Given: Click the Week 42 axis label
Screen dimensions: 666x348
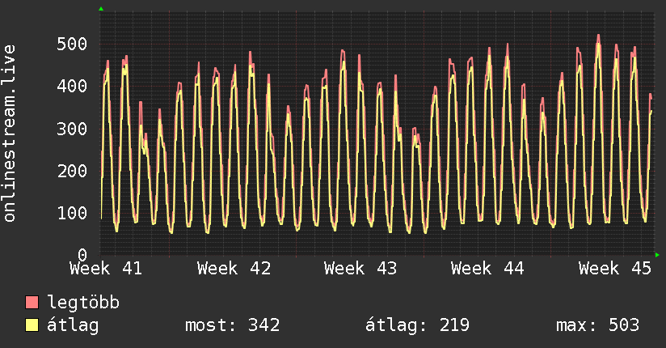Looking at the screenshot, I should [234, 269].
